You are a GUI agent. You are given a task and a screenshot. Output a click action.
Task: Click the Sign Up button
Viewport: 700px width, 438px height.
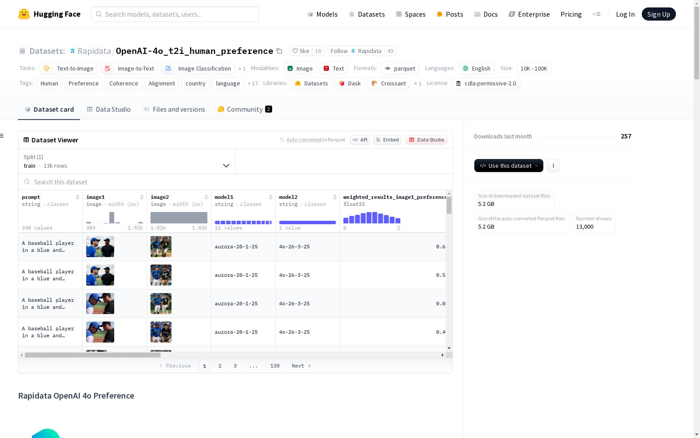[658, 14]
